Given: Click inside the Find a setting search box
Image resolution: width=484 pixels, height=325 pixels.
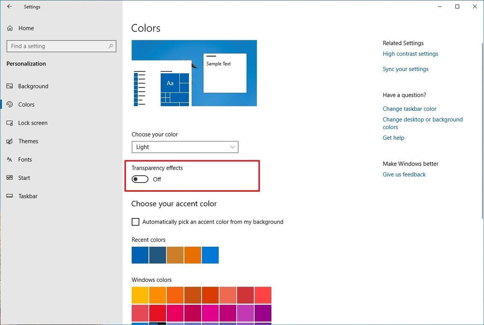Looking at the screenshot, I should (61, 46).
